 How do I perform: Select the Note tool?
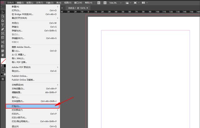(3, 51)
